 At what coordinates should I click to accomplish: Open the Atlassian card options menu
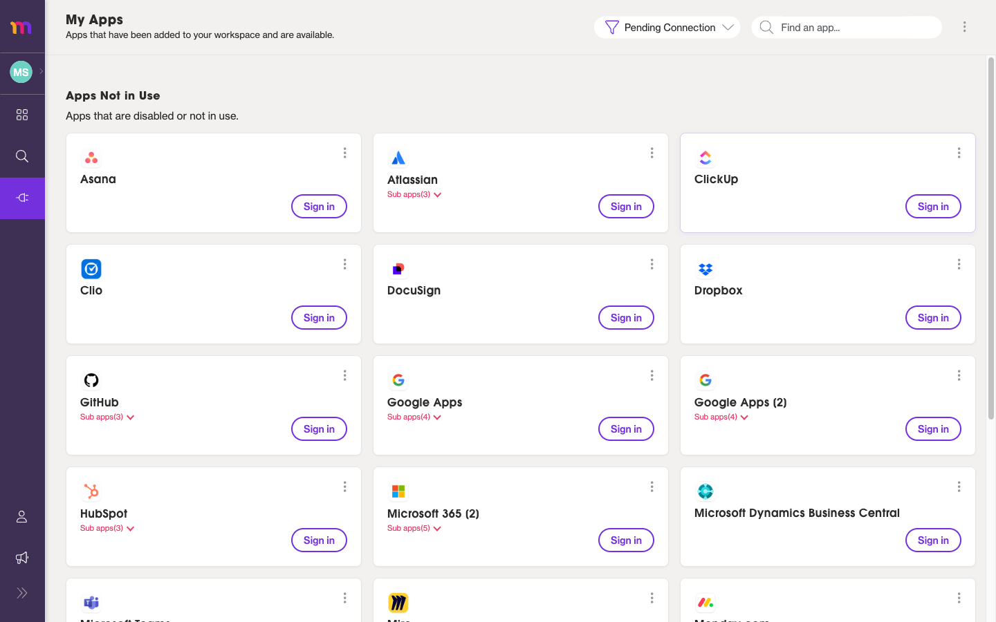[652, 153]
